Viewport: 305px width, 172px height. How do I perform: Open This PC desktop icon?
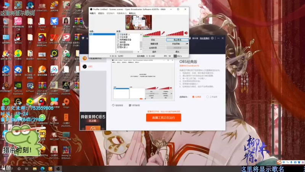(6, 6)
